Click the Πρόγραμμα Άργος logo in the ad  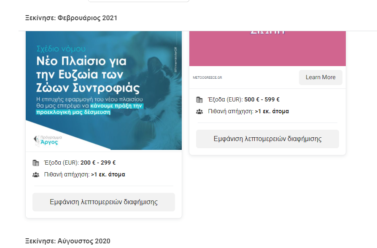(48, 140)
